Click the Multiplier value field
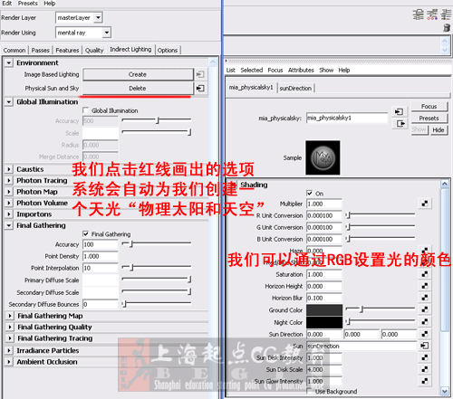This screenshot has width=453, height=399. [x=324, y=204]
